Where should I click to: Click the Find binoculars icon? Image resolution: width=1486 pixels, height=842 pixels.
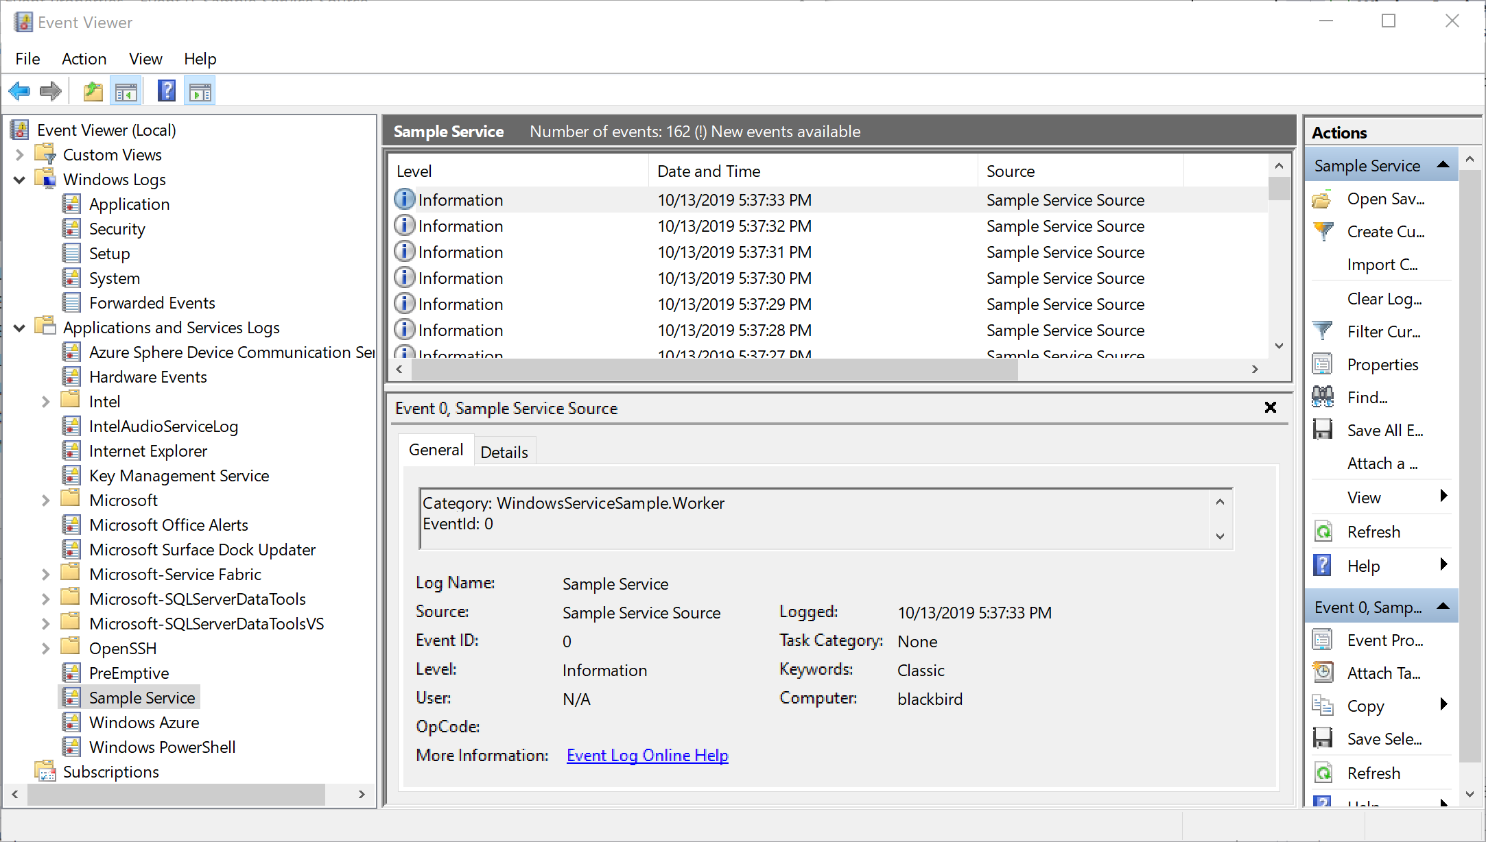[1322, 397]
